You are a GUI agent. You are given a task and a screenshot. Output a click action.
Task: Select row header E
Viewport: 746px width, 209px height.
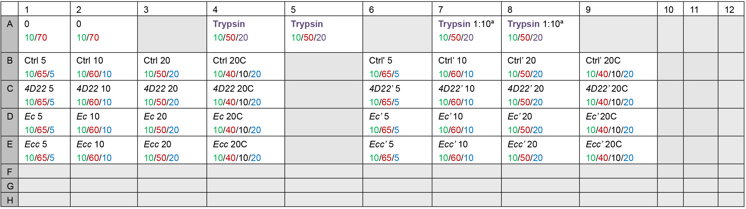[10, 150]
